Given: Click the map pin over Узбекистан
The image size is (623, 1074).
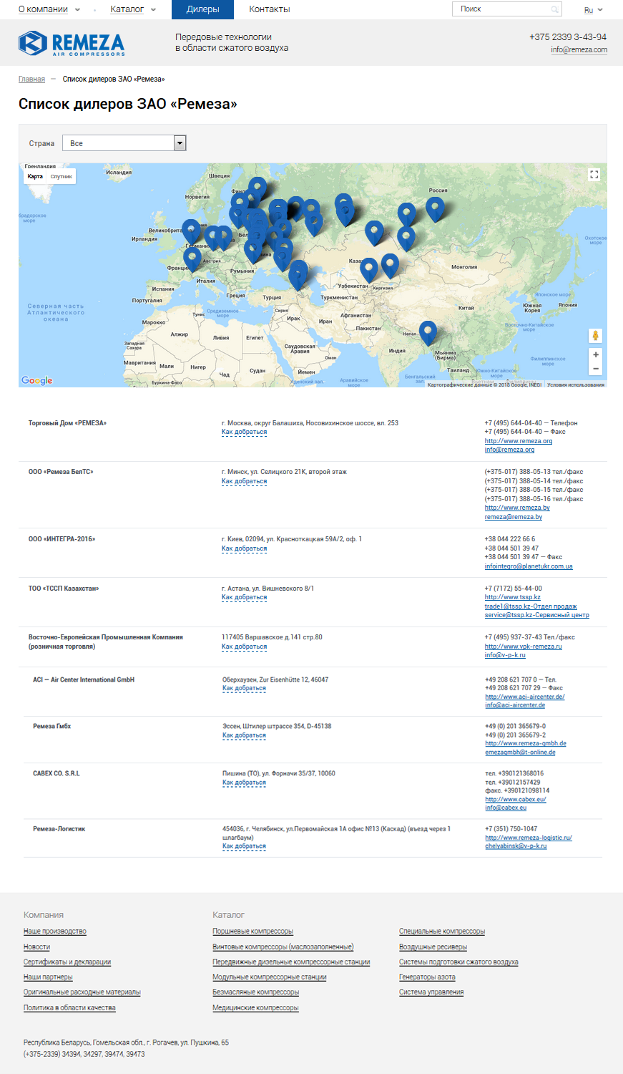Looking at the screenshot, I should point(368,271).
